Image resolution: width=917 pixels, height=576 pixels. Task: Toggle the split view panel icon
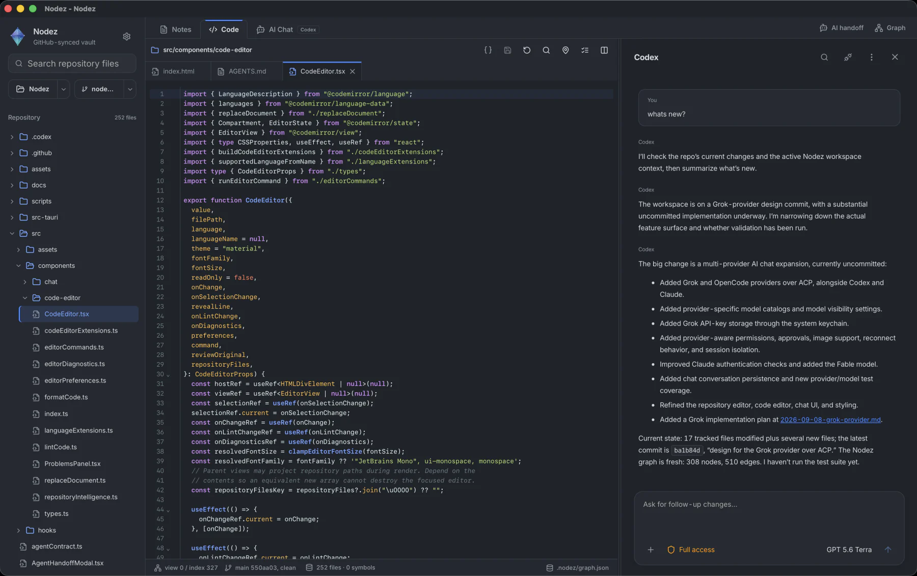point(604,50)
